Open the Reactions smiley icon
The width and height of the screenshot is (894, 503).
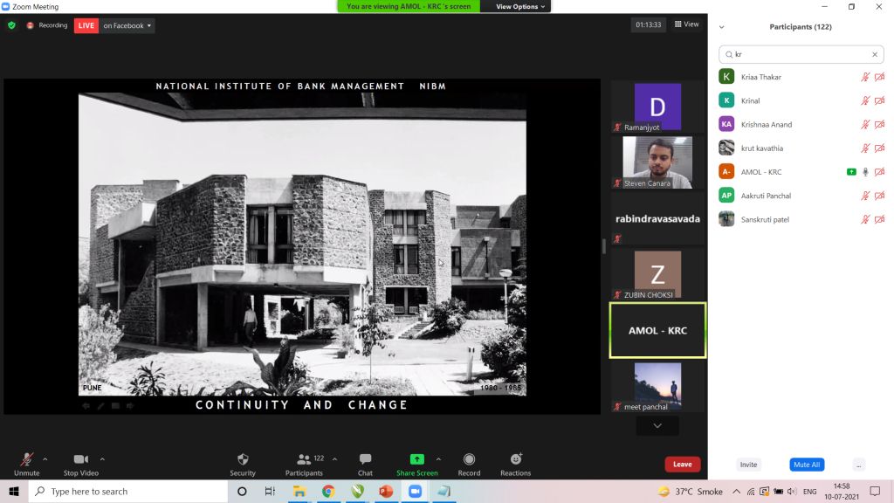(515, 459)
